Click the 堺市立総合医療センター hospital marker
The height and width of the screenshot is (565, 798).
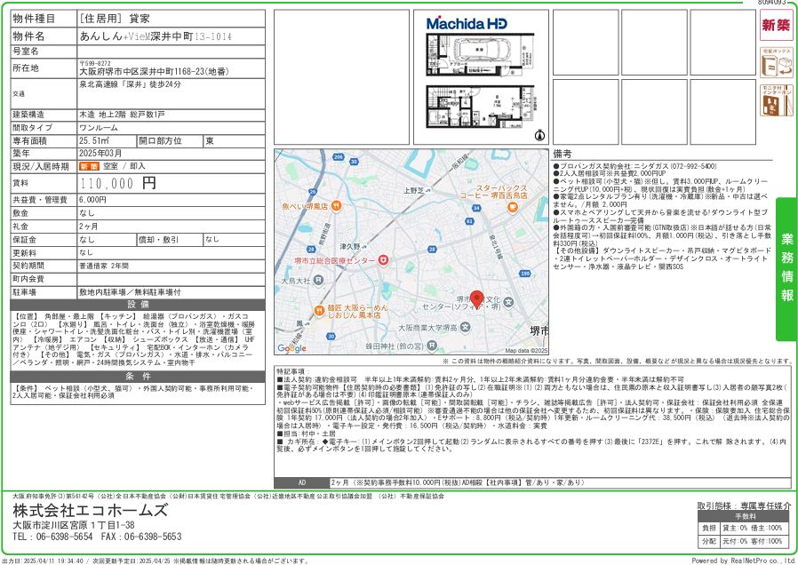coord(383,260)
